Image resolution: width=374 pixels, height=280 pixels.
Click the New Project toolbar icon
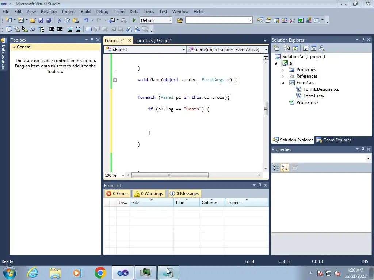coord(9,20)
